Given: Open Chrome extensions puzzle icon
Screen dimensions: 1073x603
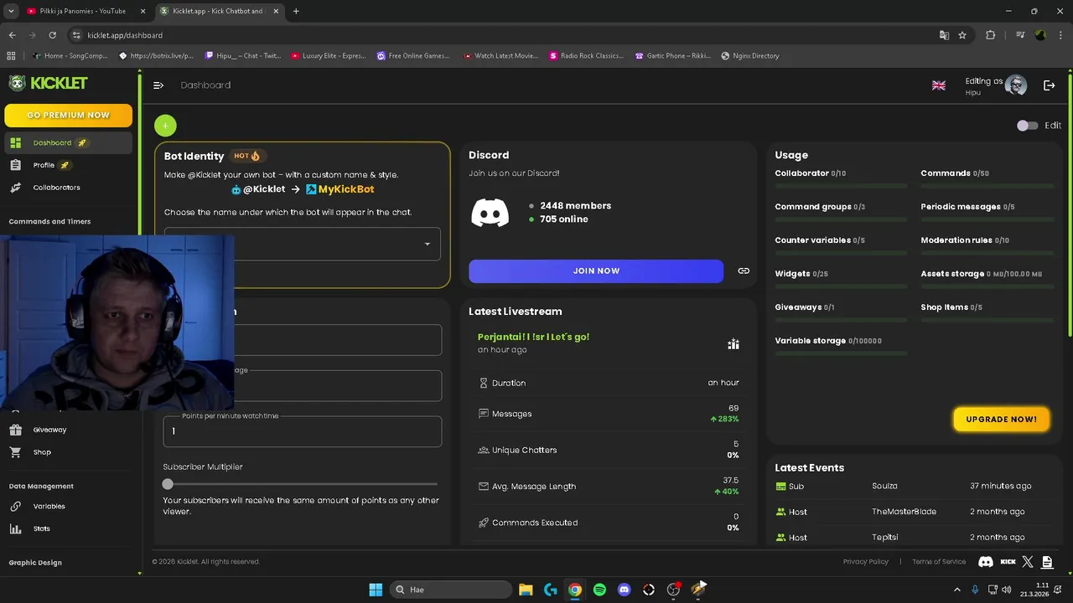Looking at the screenshot, I should click(x=991, y=35).
